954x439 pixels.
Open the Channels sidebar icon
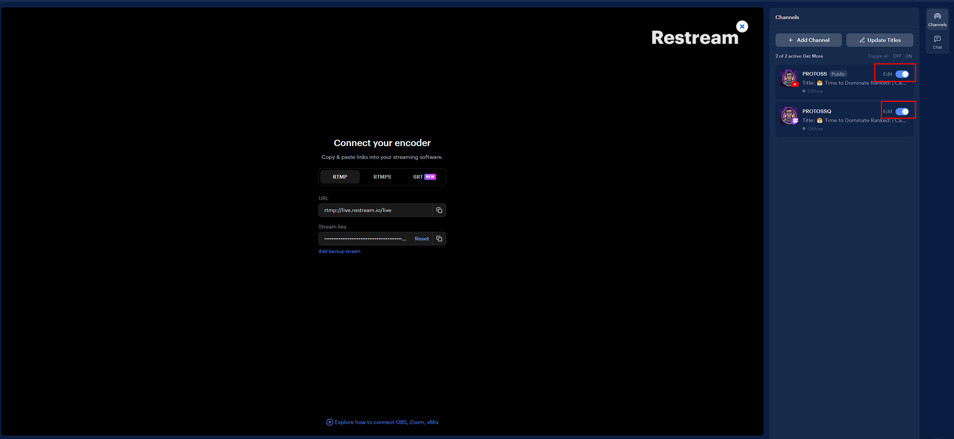[937, 20]
